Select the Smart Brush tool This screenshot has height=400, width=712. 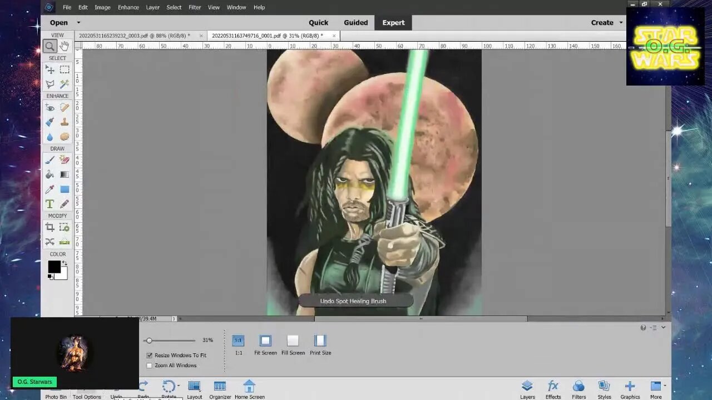[50, 122]
